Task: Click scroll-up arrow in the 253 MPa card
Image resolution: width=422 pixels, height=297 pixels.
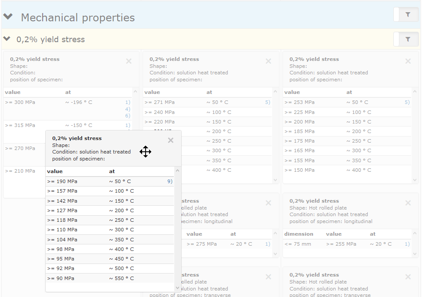Action: point(415,92)
